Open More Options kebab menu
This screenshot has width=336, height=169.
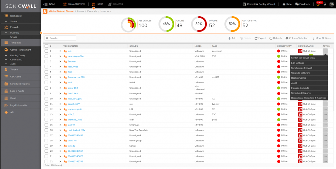coord(321,38)
